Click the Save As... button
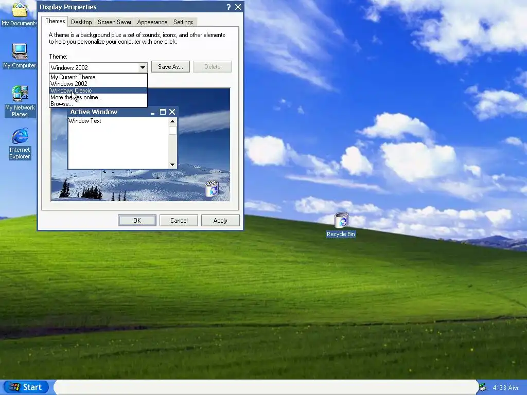 tap(170, 67)
